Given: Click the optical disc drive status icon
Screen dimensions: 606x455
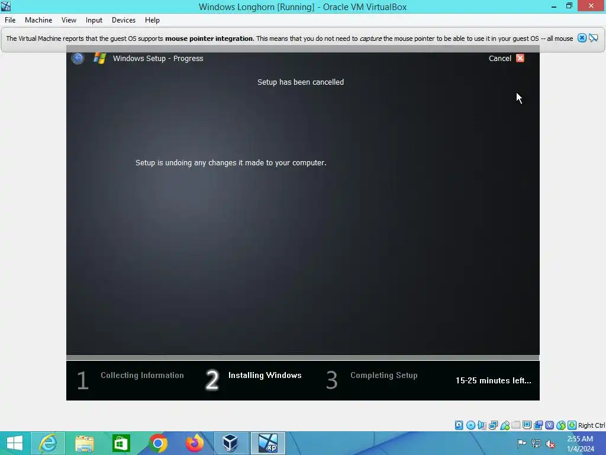Looking at the screenshot, I should click(x=470, y=425).
